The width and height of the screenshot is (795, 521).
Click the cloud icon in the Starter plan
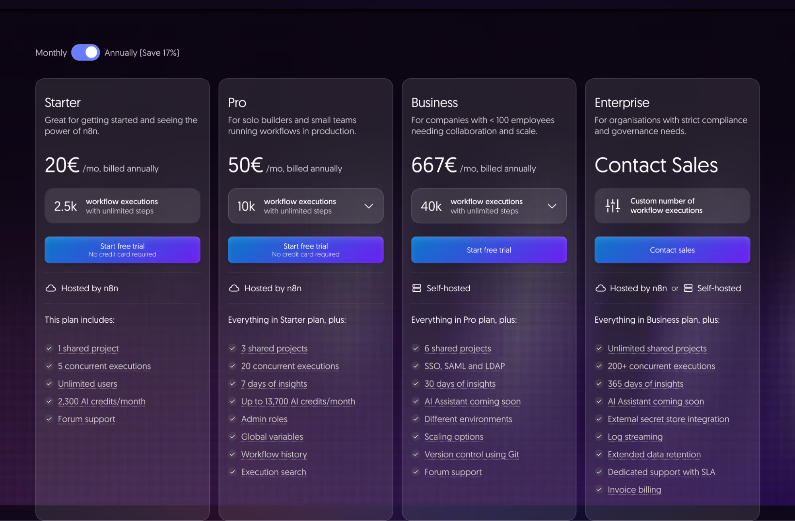[51, 288]
